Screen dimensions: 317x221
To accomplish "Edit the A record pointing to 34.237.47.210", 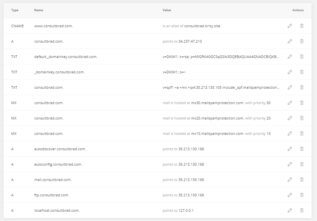I will click(290, 41).
